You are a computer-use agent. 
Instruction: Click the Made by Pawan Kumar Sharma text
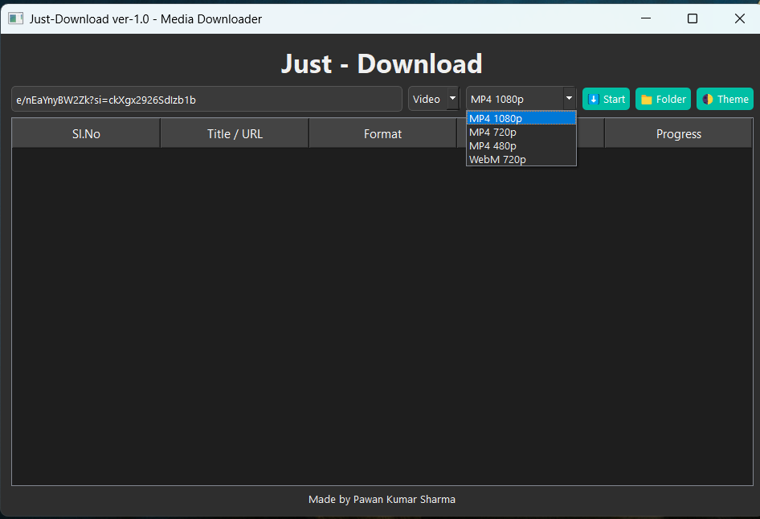tap(382, 500)
